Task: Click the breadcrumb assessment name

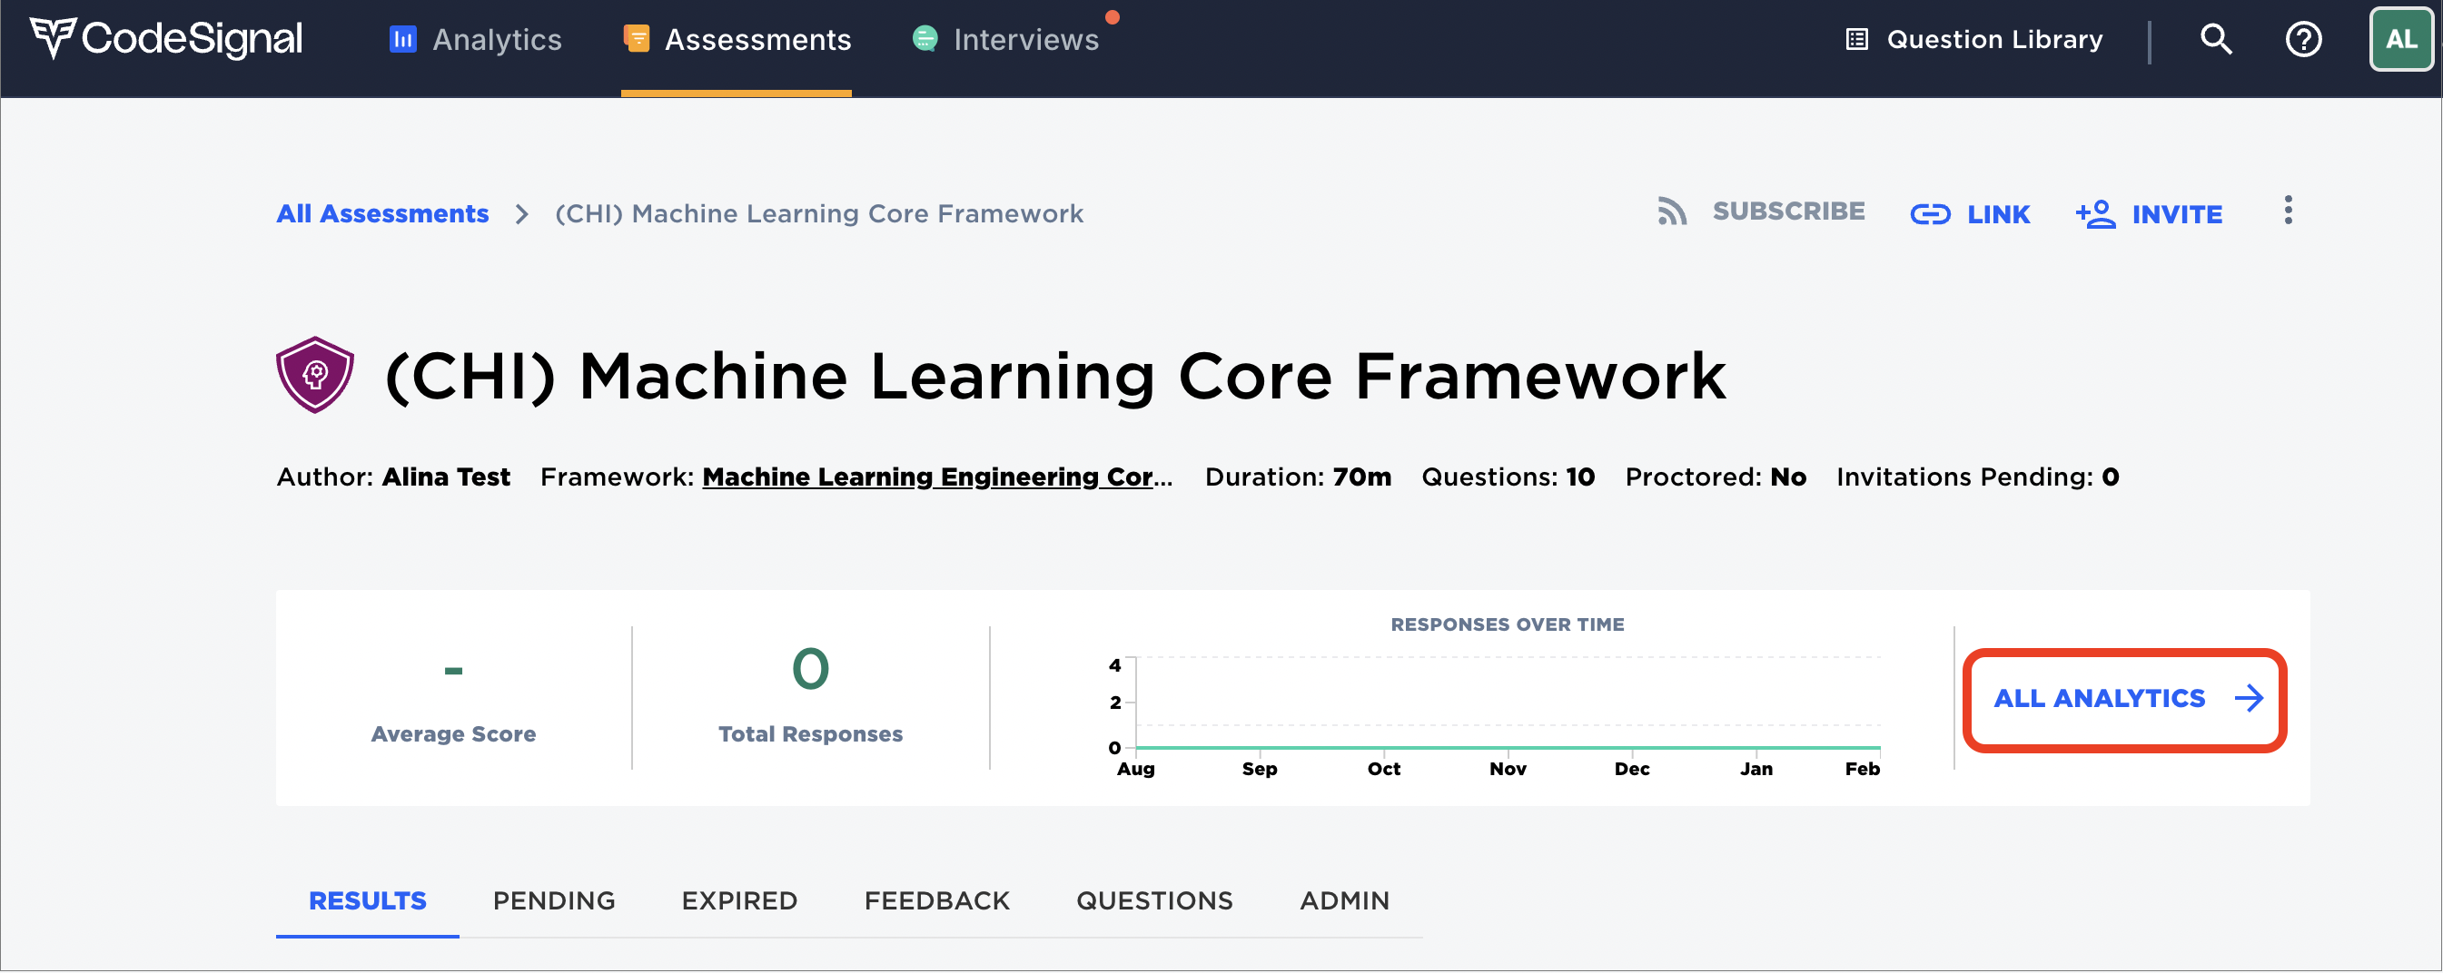Action: click(819, 214)
